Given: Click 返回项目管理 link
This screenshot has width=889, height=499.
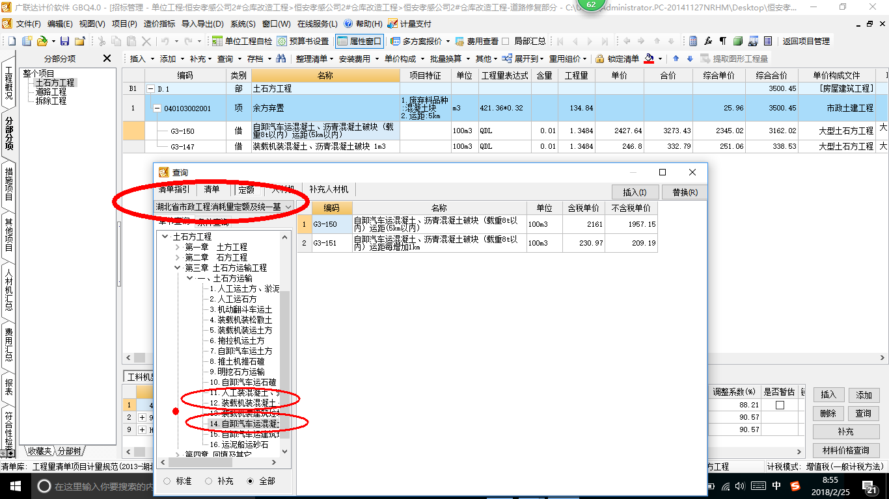Looking at the screenshot, I should 806,41.
